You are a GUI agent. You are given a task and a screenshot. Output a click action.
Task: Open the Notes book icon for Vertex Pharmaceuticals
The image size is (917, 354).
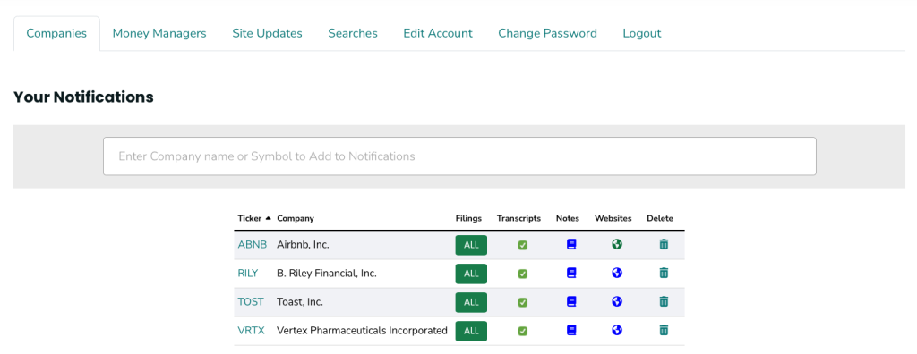coord(571,330)
